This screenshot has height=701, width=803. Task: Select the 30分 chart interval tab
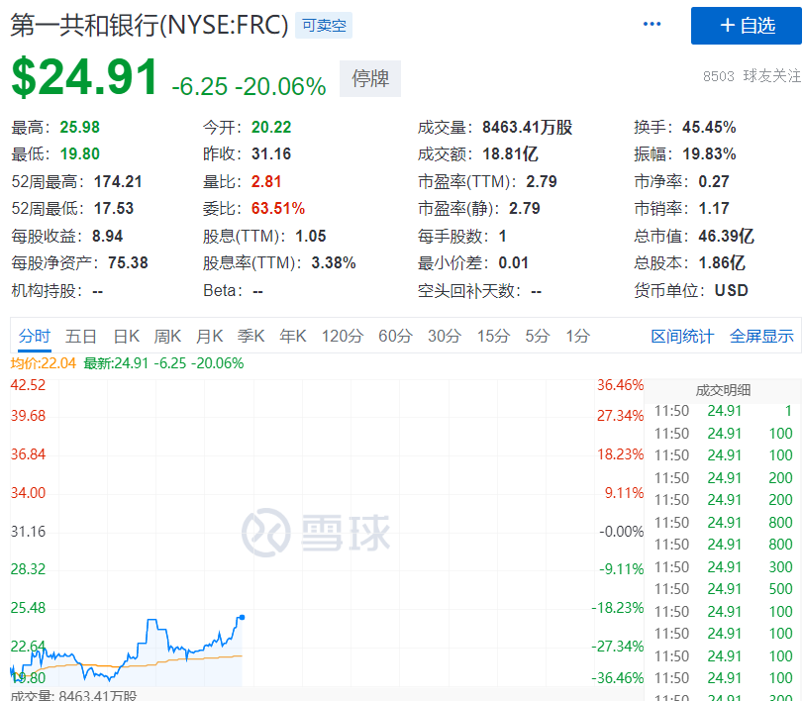tap(445, 336)
